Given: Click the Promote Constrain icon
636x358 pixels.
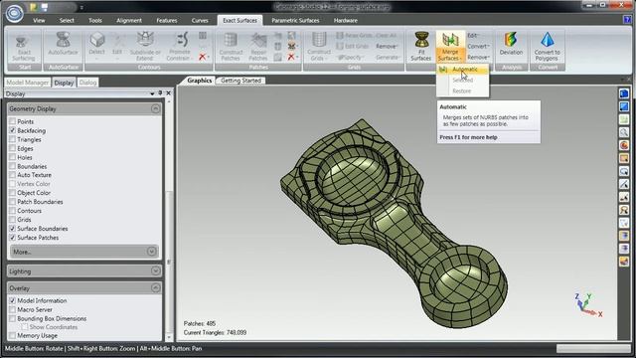Looking at the screenshot, I should [181, 40].
